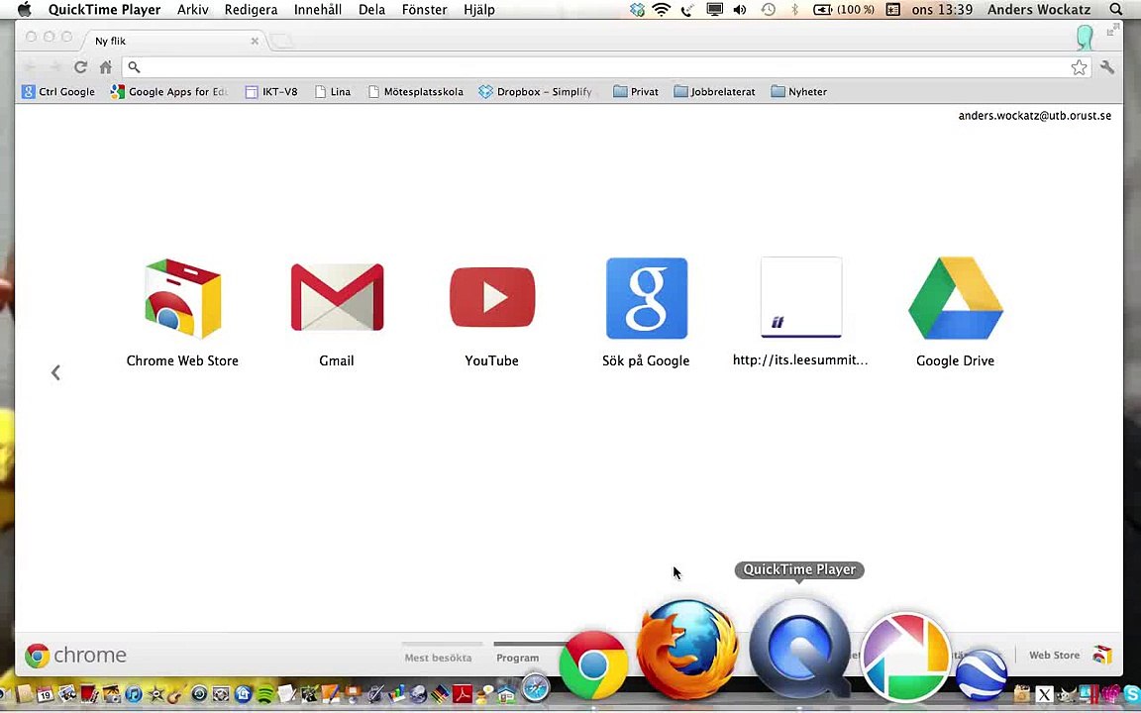Image resolution: width=1141 pixels, height=713 pixels.
Task: Open the Mötesplatsskola bookmark
Action: [x=416, y=92]
